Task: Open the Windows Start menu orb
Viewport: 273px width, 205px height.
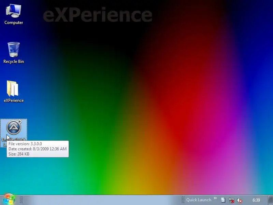Action: pyautogui.click(x=9, y=200)
